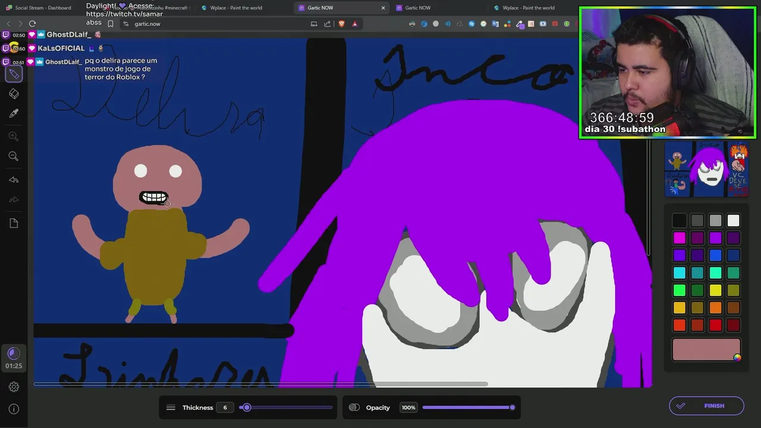Select the olive color swatch
This screenshot has height=428, width=761.
(733, 290)
